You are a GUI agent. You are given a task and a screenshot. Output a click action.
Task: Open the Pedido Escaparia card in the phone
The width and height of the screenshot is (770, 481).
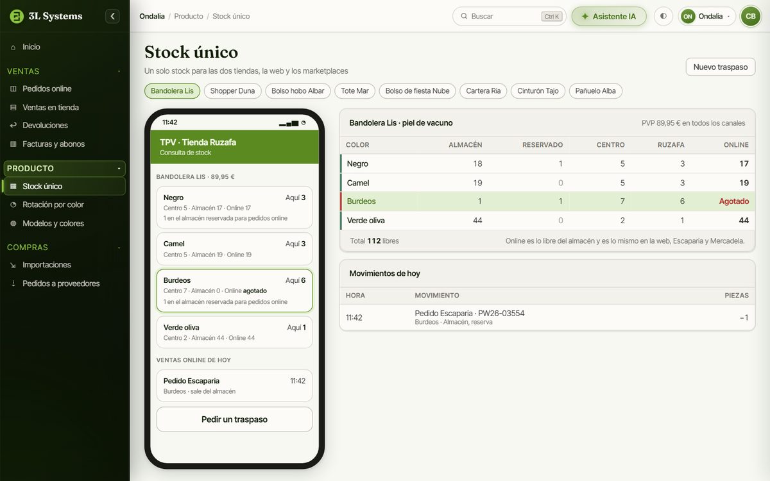coord(234,385)
